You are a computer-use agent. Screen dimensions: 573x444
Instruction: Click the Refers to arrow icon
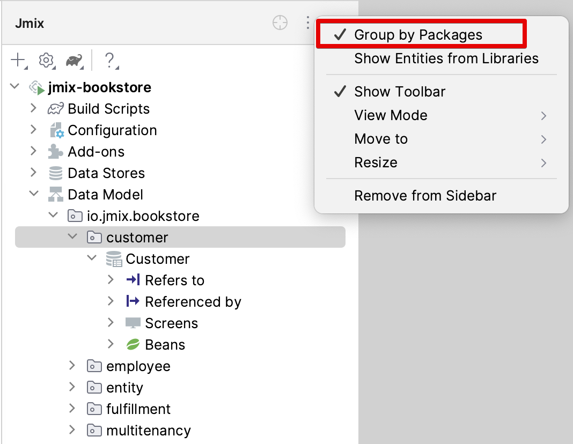(x=133, y=280)
